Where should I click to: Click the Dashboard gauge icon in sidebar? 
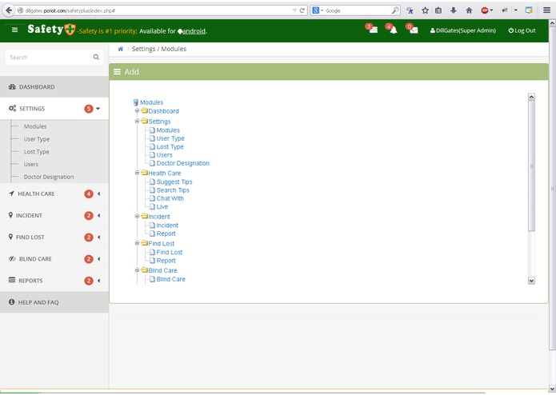[x=12, y=87]
